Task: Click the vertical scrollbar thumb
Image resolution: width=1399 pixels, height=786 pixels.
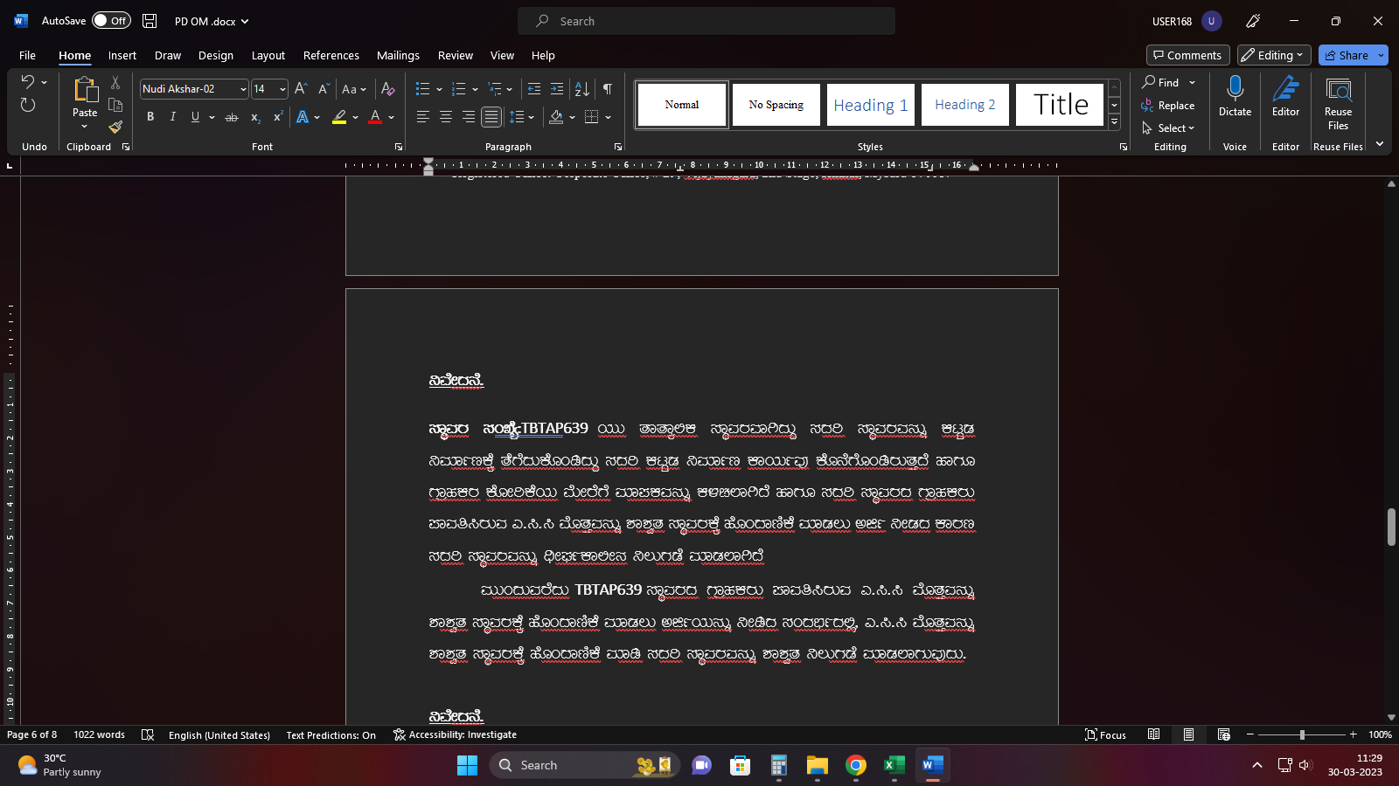Action: point(1390,527)
